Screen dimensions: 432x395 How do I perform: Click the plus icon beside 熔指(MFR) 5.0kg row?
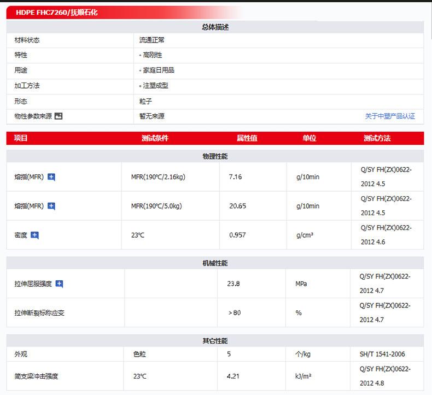click(x=51, y=206)
